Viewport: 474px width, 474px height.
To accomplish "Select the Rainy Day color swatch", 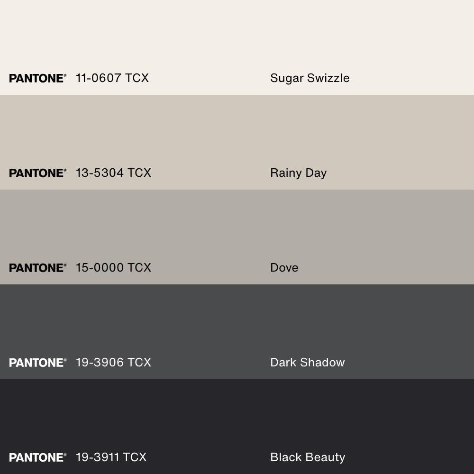I will [237, 133].
